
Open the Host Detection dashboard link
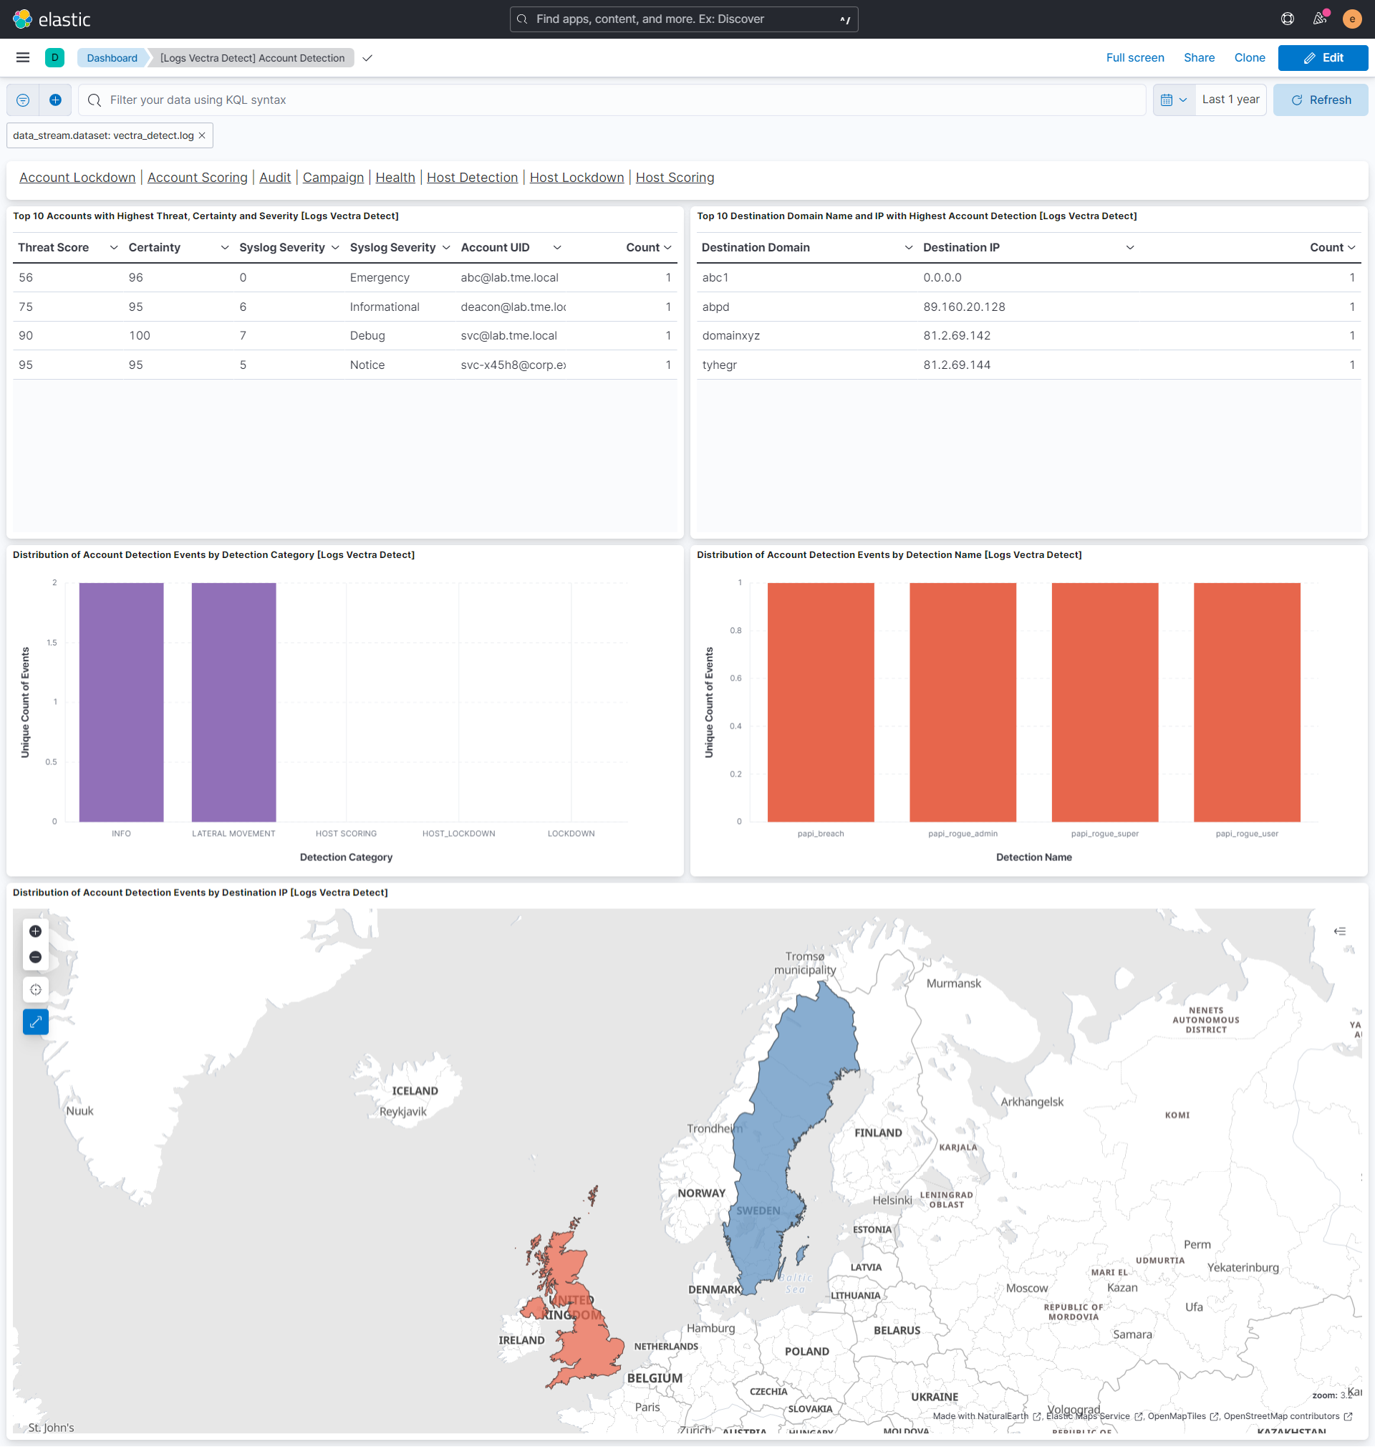click(472, 178)
